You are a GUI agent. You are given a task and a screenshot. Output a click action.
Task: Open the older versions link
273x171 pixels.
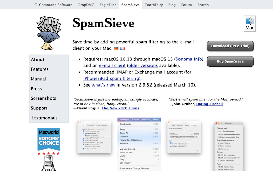[143, 65]
